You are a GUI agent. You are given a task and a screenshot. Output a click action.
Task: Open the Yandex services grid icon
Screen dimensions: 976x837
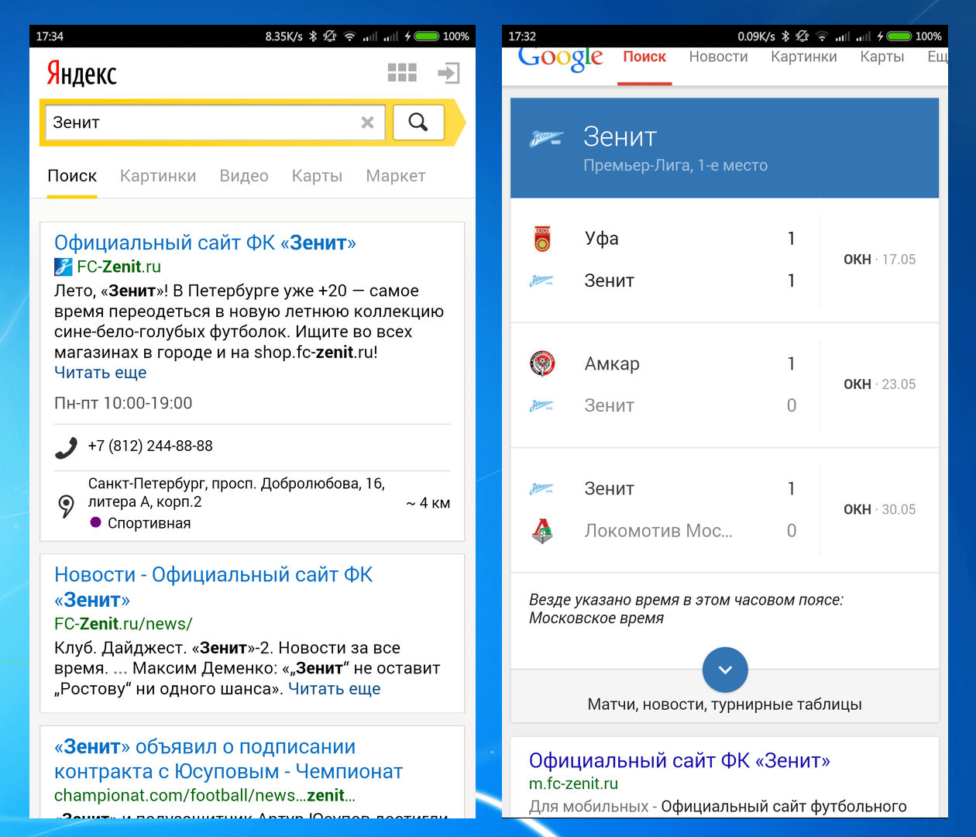point(402,73)
